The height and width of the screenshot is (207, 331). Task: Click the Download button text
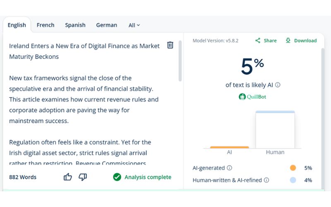pos(305,41)
